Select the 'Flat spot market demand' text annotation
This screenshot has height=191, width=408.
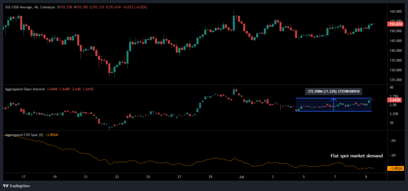coord(357,156)
